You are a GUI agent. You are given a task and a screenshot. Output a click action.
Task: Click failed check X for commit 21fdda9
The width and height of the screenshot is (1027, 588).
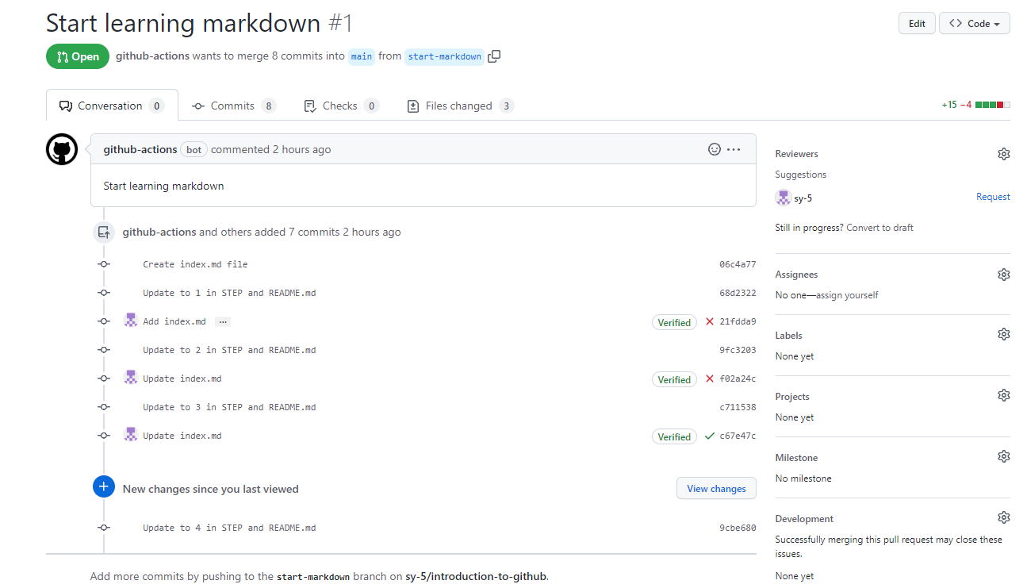[x=710, y=322]
